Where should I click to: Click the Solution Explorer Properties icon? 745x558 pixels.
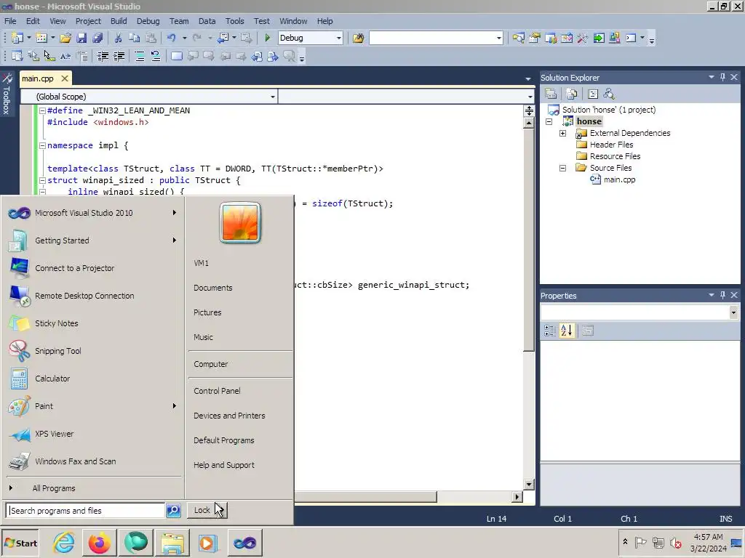551,94
